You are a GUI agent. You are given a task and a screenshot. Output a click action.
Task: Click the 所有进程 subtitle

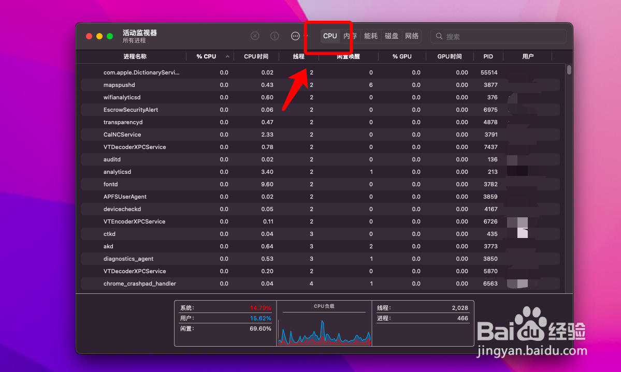tap(134, 40)
